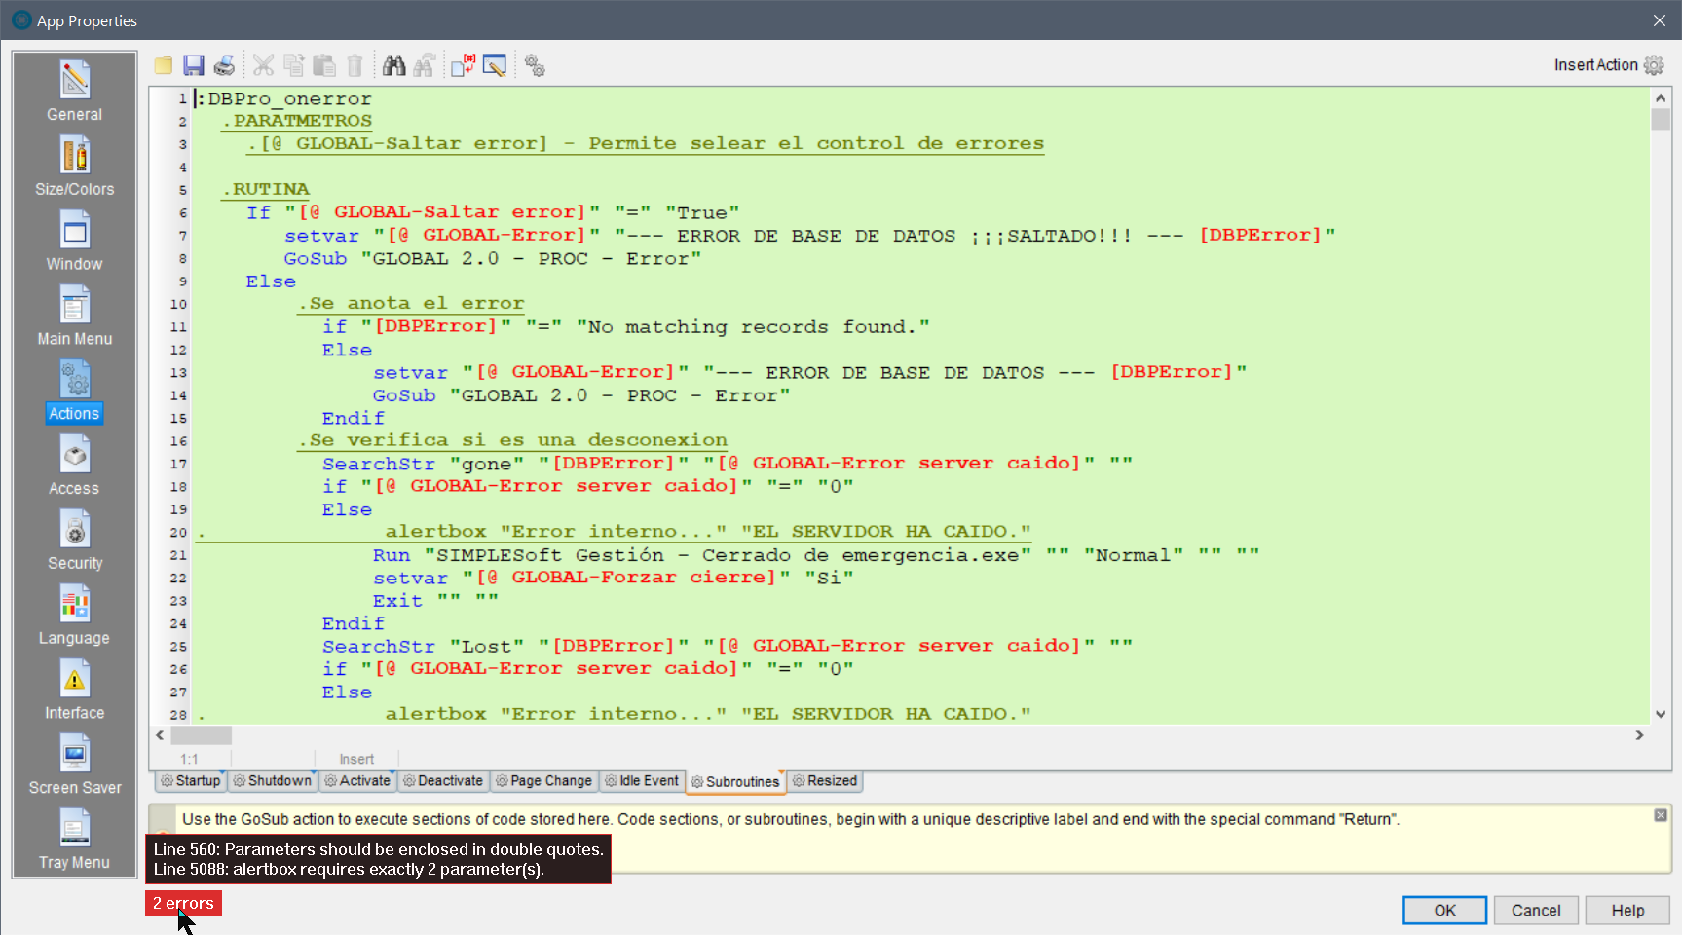Click the vertical scrollbar thumb
The width and height of the screenshot is (1682, 935).
pyautogui.click(x=1661, y=119)
